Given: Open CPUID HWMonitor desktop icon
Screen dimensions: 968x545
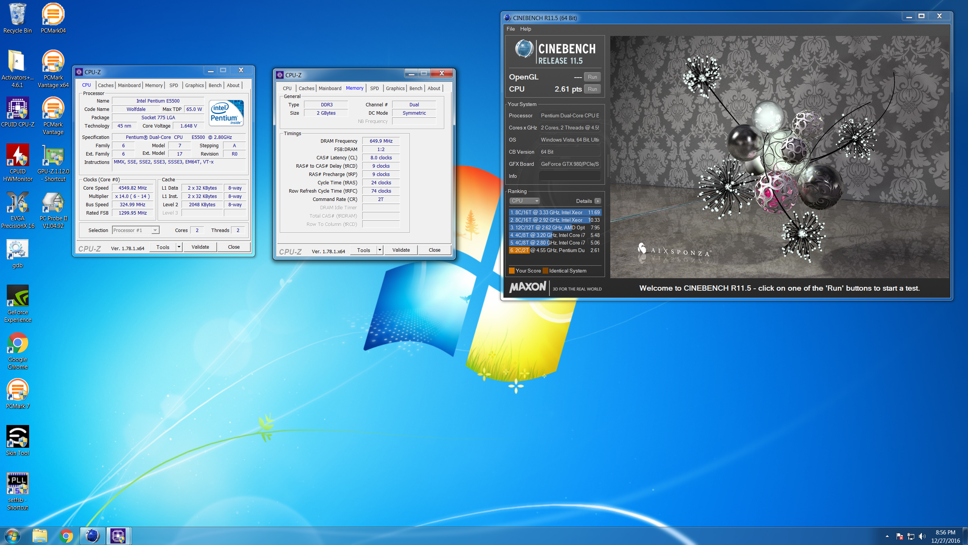Looking at the screenshot, I should click(x=17, y=163).
